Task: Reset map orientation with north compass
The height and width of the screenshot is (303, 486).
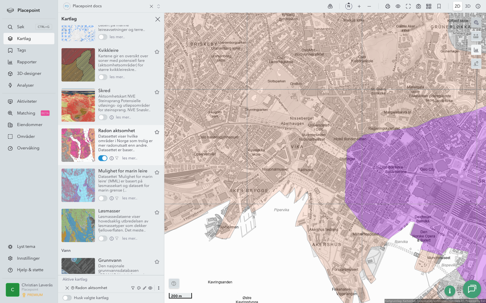Action: tap(349, 6)
